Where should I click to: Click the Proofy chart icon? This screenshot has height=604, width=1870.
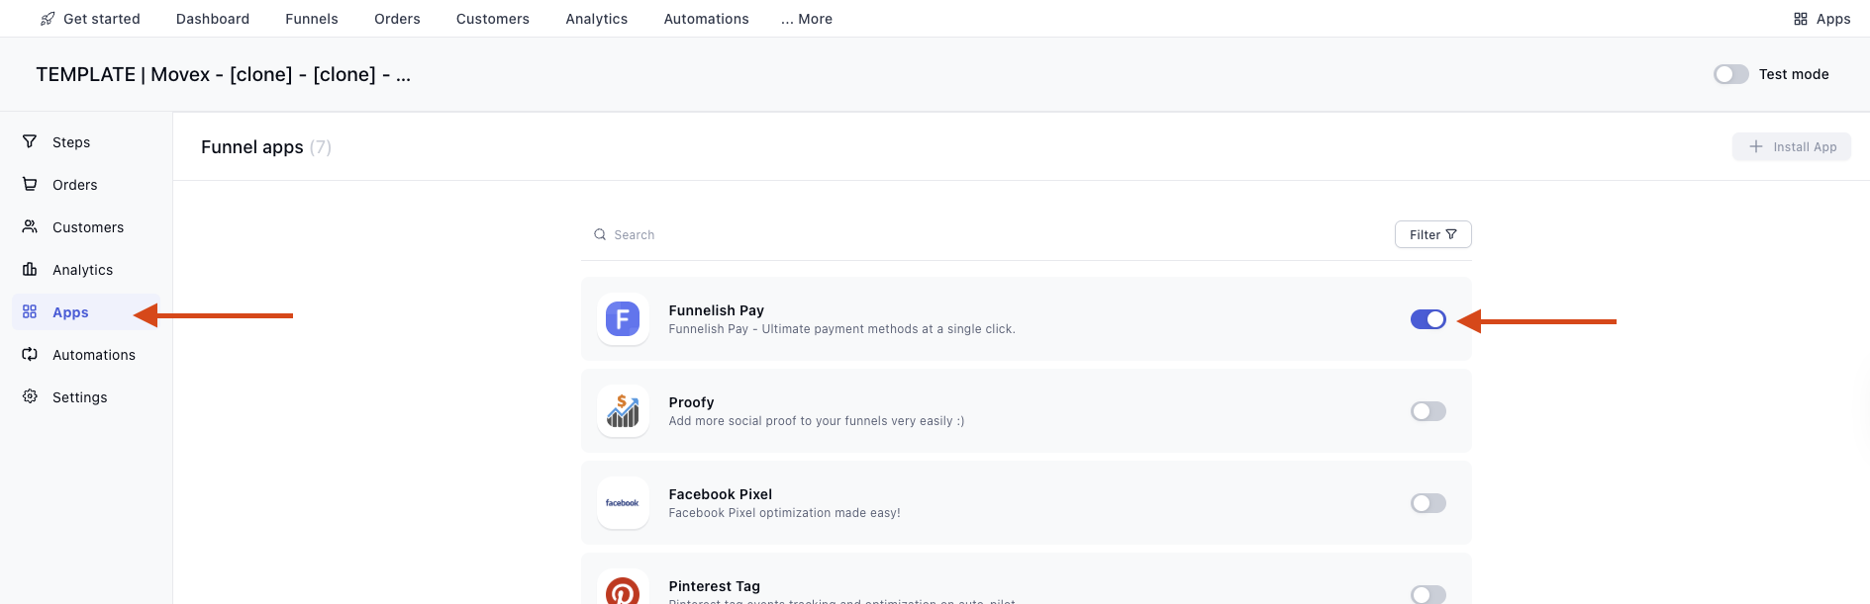click(x=623, y=411)
